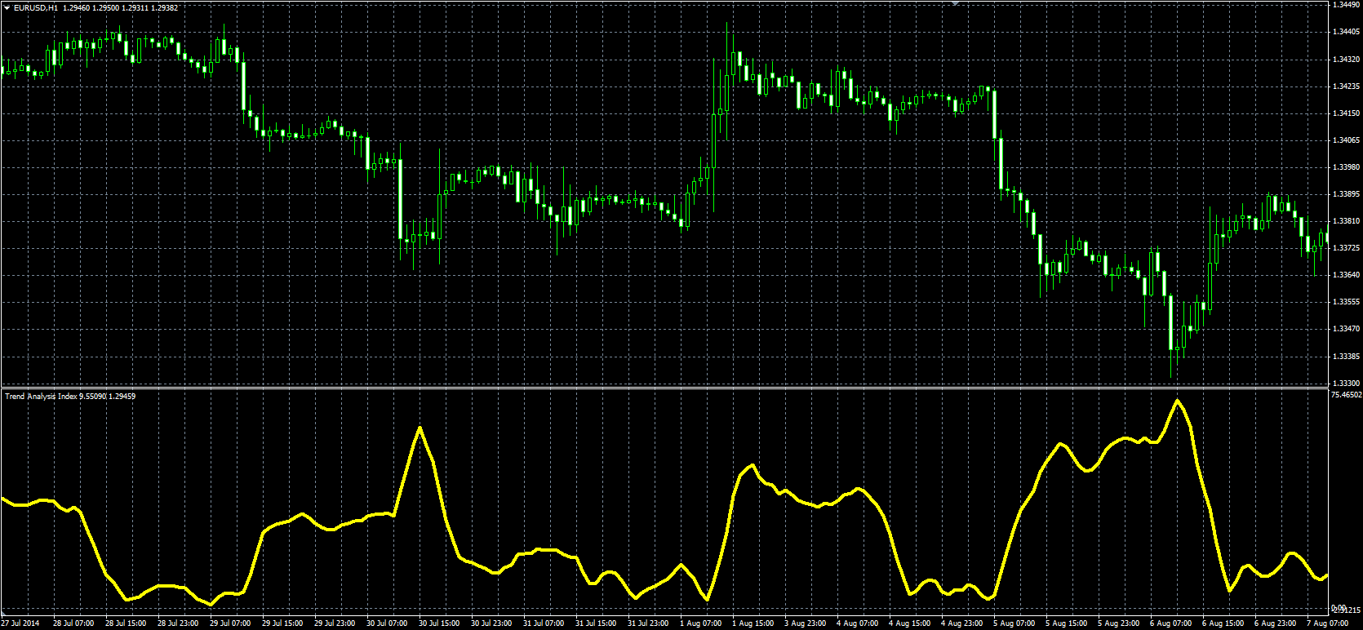
Task: Click the 1.33895 price scale label
Action: pos(1345,194)
